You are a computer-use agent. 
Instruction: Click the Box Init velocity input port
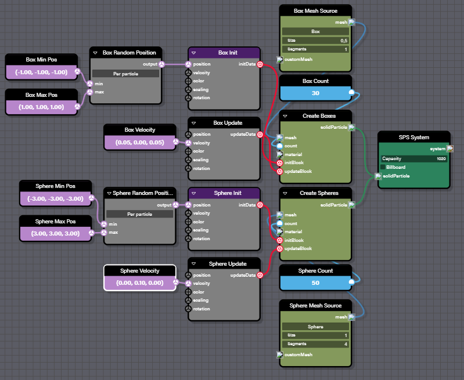188,73
